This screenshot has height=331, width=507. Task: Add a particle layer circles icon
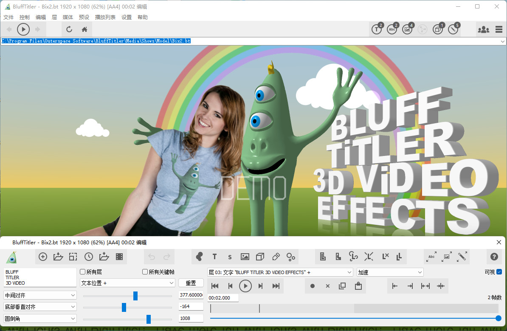pos(291,257)
